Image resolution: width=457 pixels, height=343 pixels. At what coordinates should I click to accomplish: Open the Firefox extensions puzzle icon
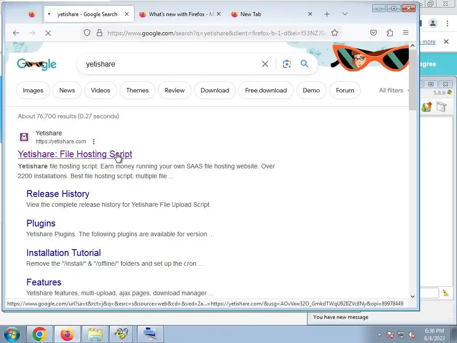(x=390, y=33)
